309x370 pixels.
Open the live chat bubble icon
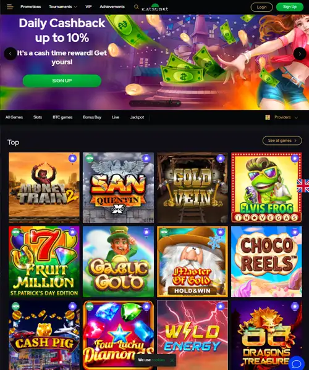[x=297, y=364]
